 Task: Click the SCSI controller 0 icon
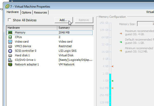click(x=10, y=51)
